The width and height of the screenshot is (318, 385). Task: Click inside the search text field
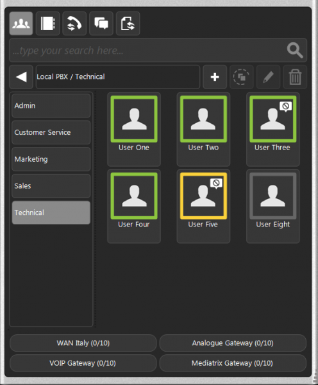[x=147, y=50]
